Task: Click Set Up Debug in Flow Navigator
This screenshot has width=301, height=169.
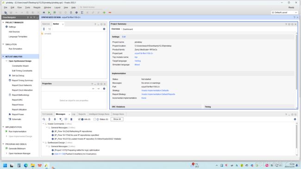Action: coord(18,75)
